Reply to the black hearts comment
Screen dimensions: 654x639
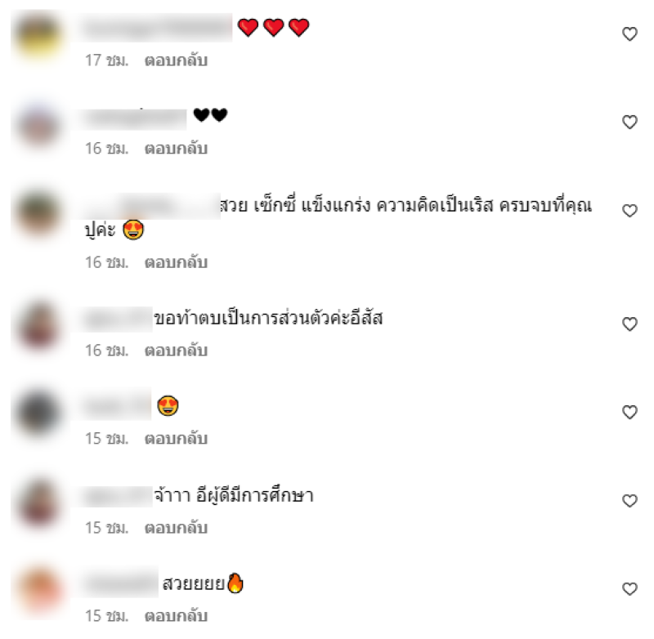176,149
